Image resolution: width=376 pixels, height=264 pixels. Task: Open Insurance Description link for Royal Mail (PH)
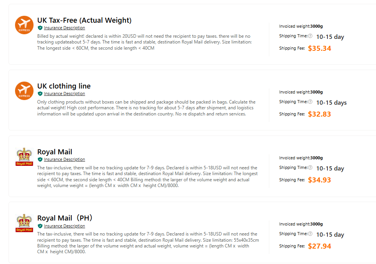click(64, 226)
